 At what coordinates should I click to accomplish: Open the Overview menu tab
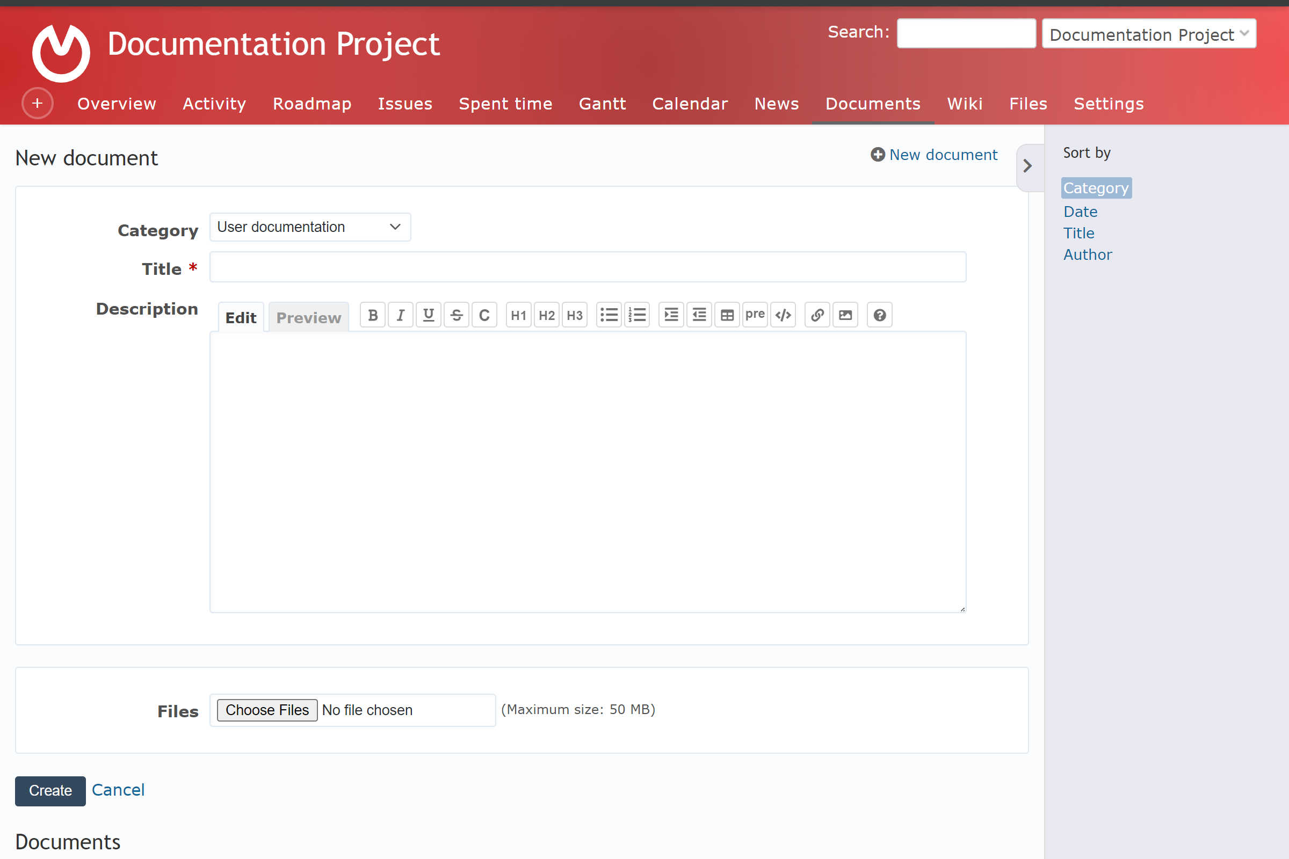pos(117,104)
